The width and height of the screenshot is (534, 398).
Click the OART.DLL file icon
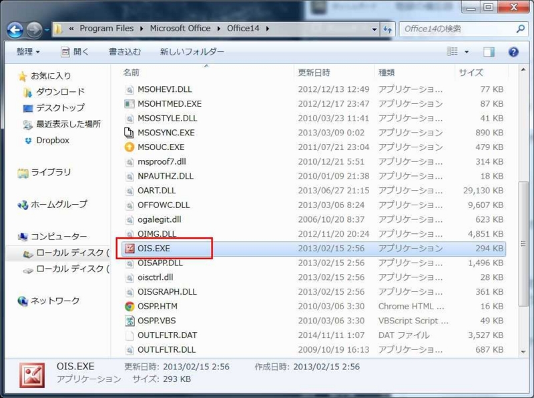(129, 191)
